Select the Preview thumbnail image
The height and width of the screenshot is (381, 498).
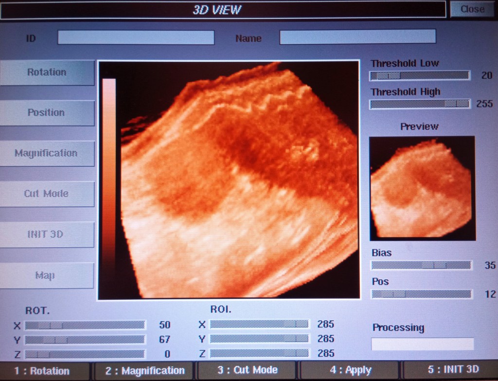422,188
